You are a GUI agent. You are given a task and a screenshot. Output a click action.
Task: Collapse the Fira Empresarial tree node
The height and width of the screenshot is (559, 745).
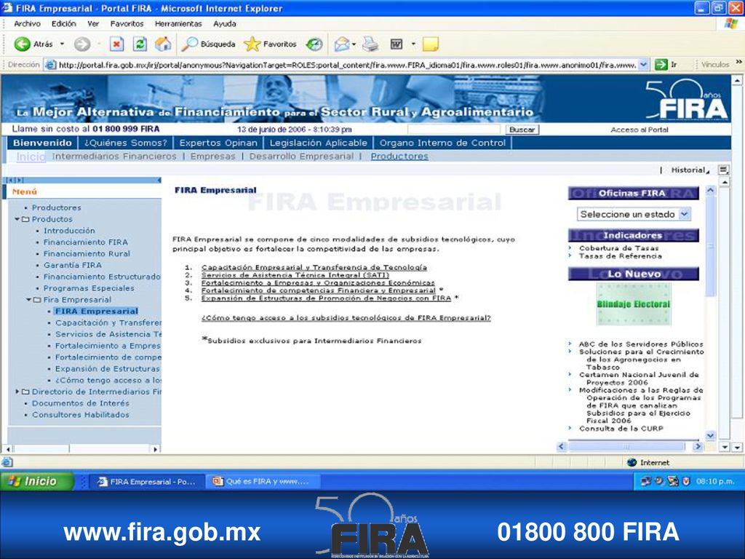point(28,300)
